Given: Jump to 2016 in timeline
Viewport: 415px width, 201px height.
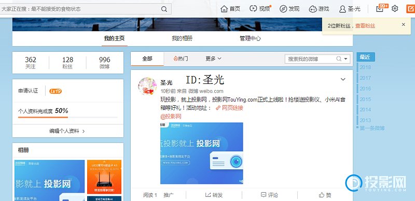Looking at the screenshot, I should [x=365, y=89].
